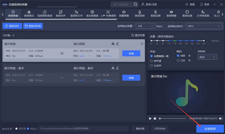Open 人声-伴奏提取 vocal extraction tool
225x134 pixels.
(x=108, y=14)
